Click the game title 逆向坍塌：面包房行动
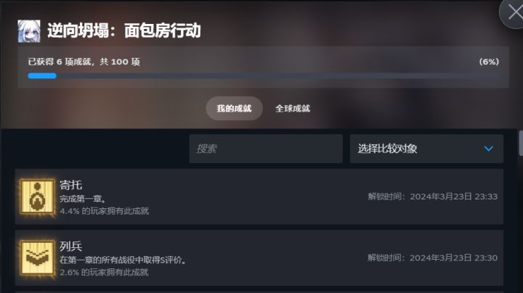Image resolution: width=523 pixels, height=293 pixels. [x=123, y=30]
